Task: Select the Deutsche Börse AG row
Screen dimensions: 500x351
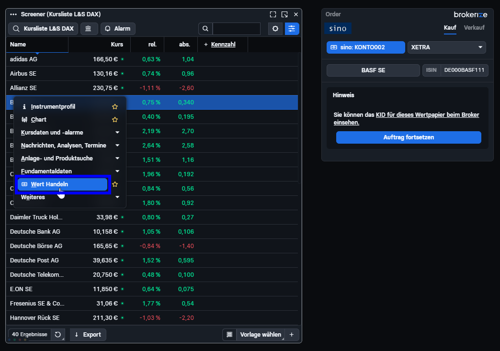Action: click(x=152, y=246)
